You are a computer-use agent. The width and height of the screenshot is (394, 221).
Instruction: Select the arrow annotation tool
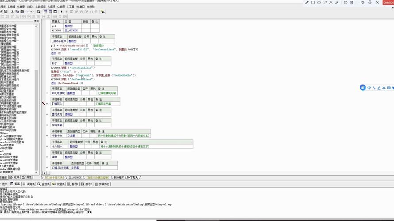coord(325,3)
